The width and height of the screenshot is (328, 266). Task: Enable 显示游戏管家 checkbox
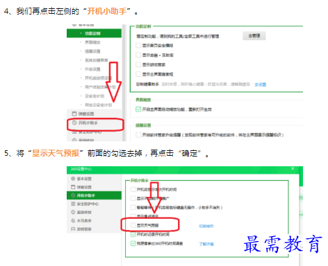(138, 64)
